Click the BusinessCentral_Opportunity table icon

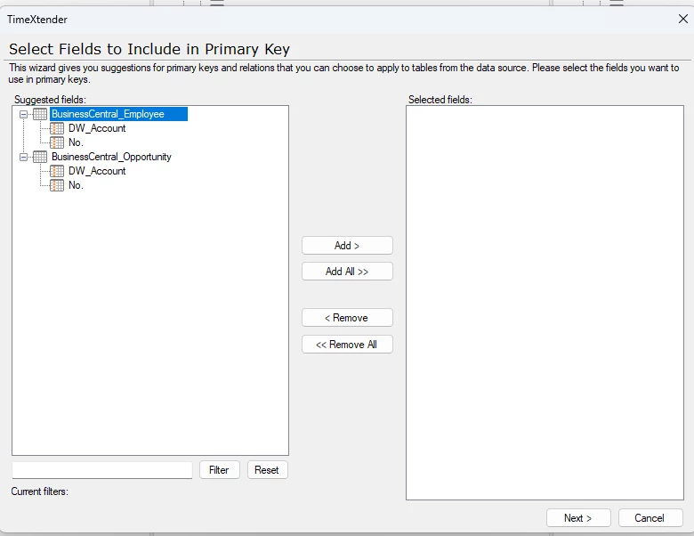(x=40, y=157)
